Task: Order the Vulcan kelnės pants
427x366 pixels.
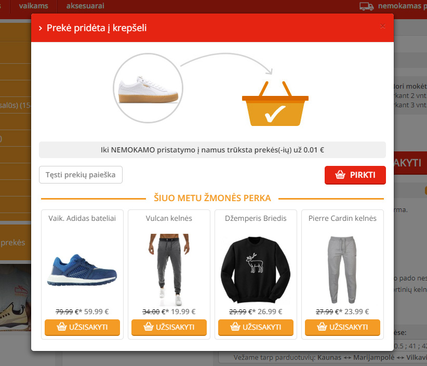Action: point(169,327)
